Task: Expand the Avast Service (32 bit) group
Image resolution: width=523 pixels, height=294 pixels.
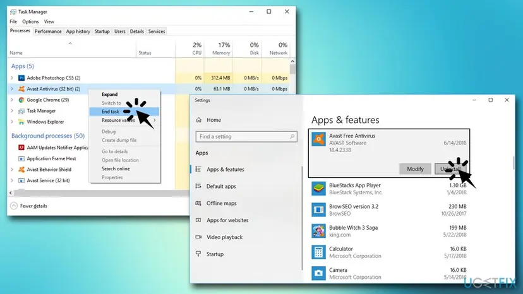Action: click(12, 180)
